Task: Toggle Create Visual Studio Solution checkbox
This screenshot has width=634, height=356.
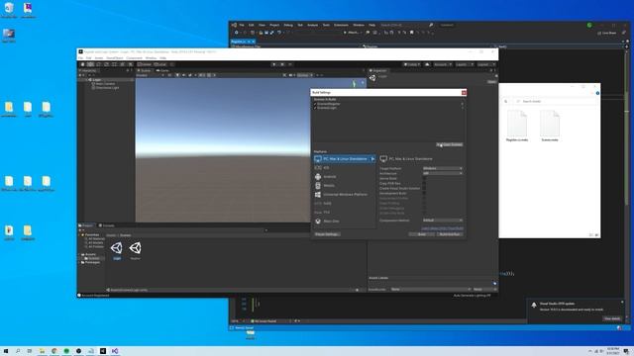Action: tap(424, 188)
